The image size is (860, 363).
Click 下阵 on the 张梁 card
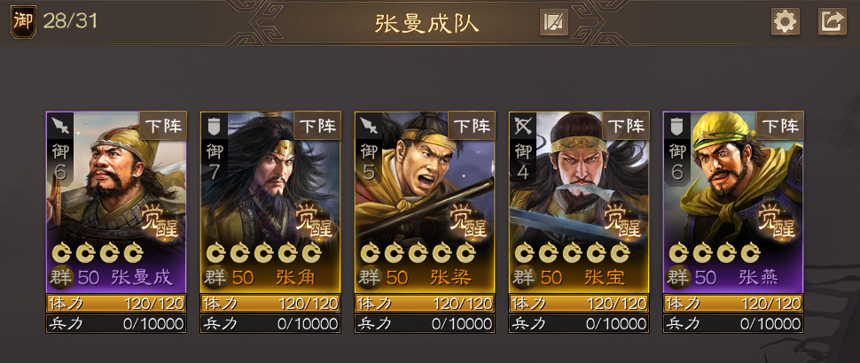pos(471,126)
